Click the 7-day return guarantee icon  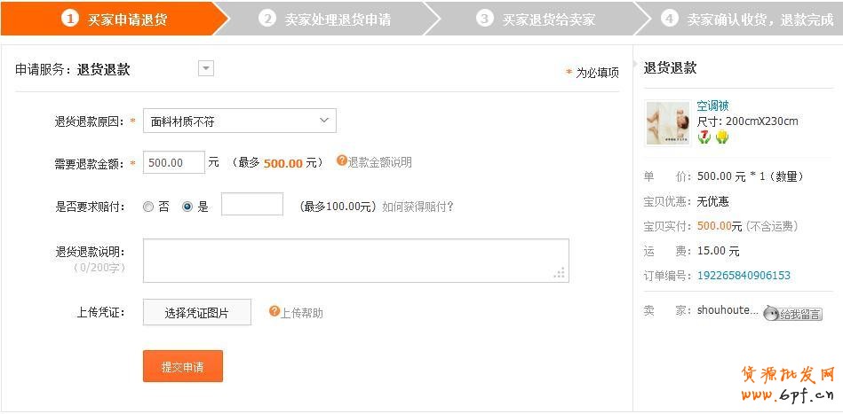(x=704, y=137)
